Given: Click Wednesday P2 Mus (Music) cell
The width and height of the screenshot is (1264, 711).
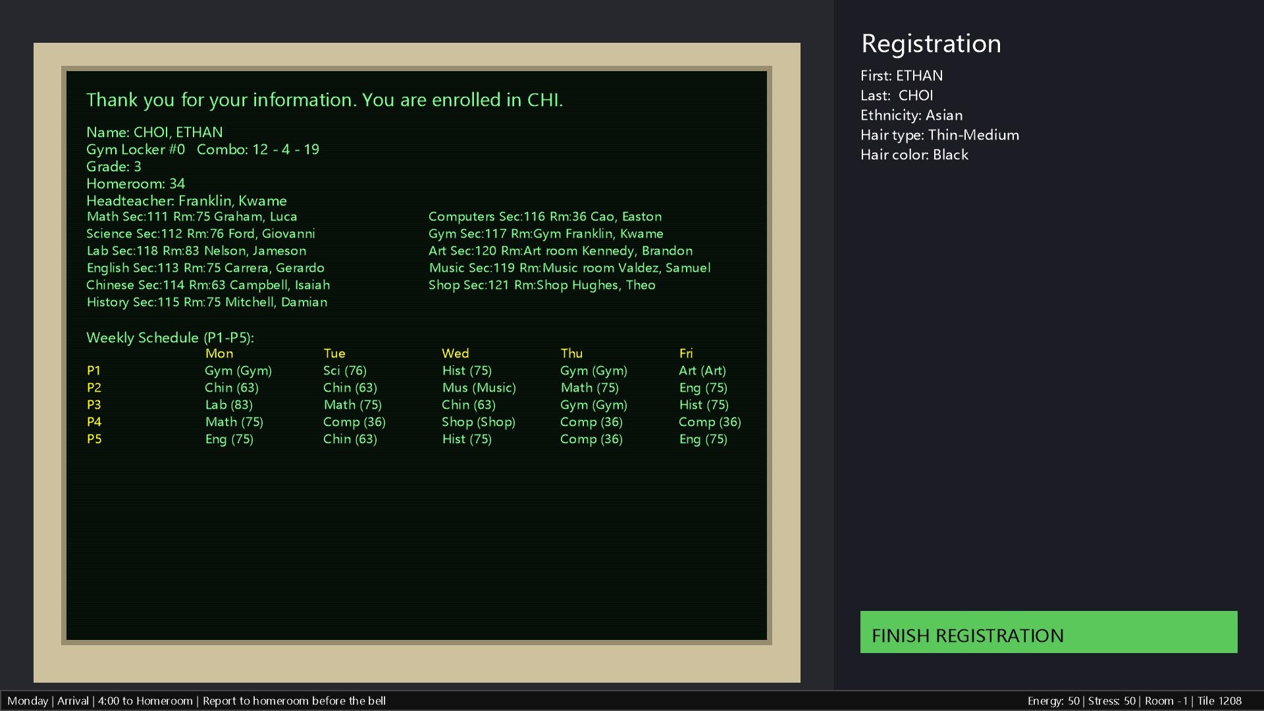Looking at the screenshot, I should (479, 388).
